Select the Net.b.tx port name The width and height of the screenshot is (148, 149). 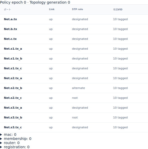[10, 29]
